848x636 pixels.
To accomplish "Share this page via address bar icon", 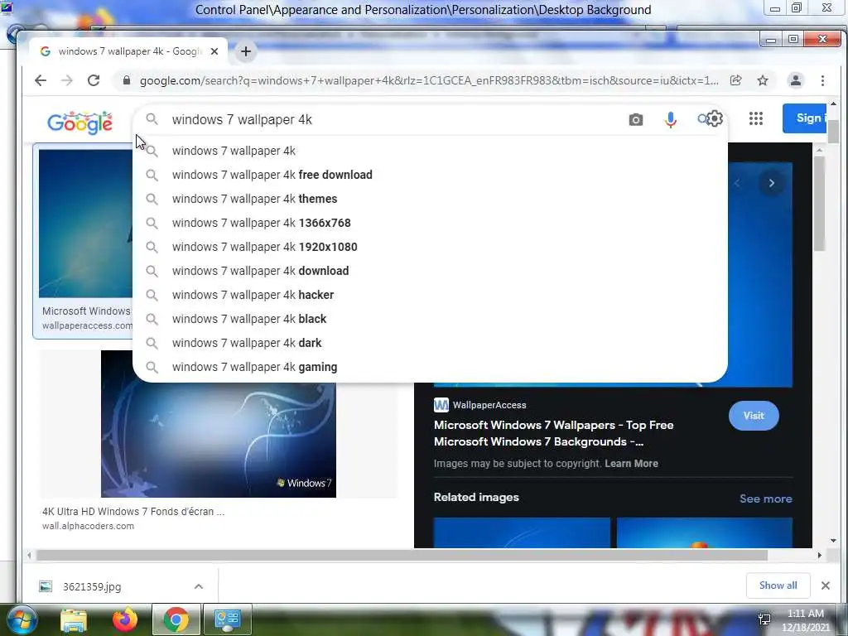I will [735, 80].
